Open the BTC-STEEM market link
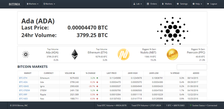Screen dimensions: 224x109 click(x=24, y=90)
